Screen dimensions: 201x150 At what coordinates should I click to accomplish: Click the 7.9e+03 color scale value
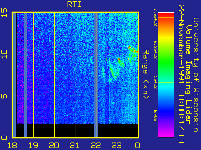155,17
